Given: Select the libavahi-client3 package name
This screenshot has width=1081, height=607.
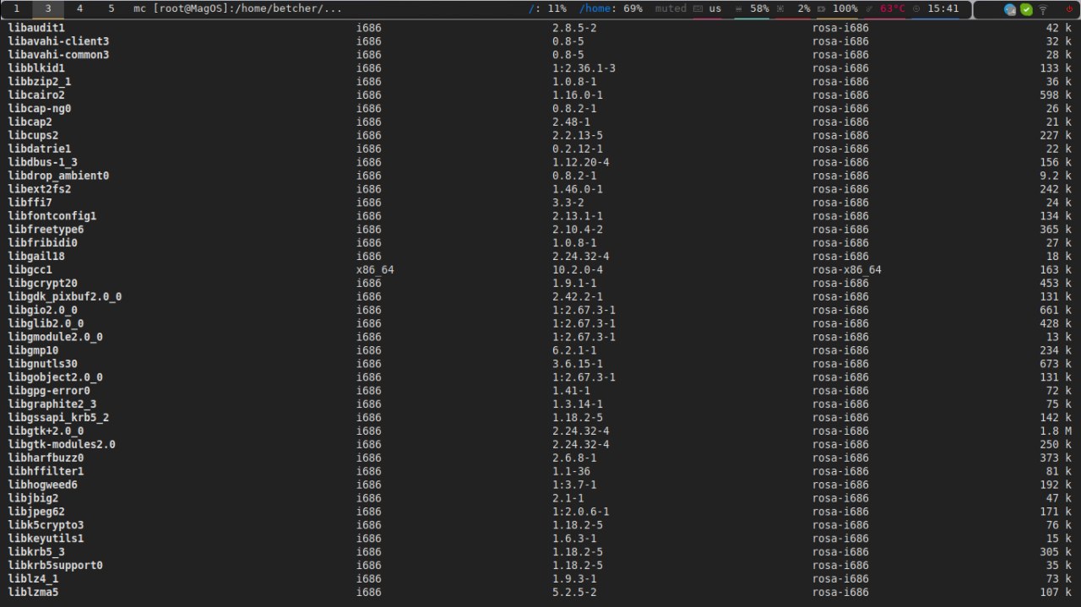Looking at the screenshot, I should (x=58, y=41).
